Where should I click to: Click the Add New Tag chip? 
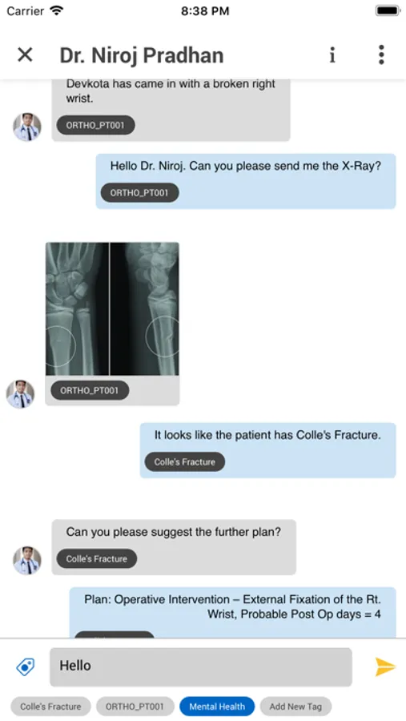[x=295, y=707]
